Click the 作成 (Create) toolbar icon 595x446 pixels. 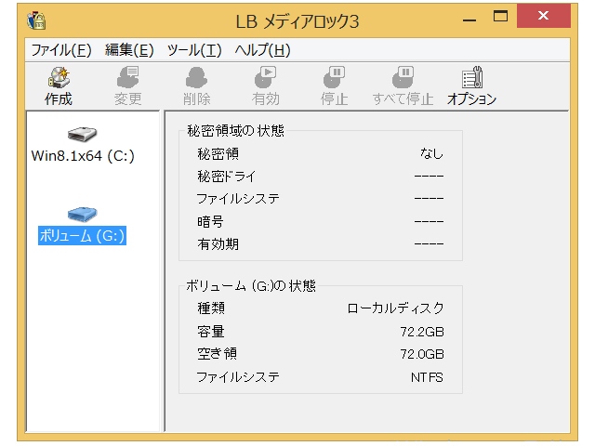tap(59, 77)
